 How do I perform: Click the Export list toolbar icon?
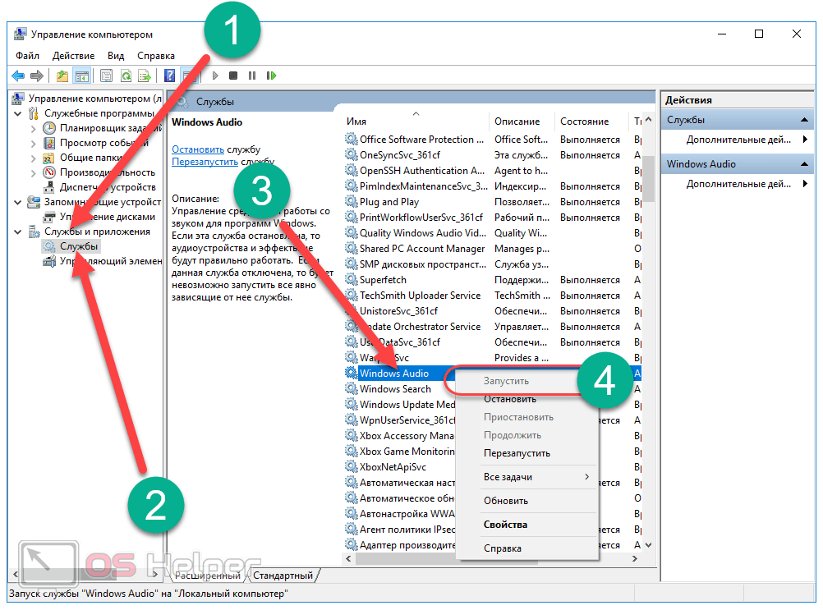pyautogui.click(x=145, y=76)
